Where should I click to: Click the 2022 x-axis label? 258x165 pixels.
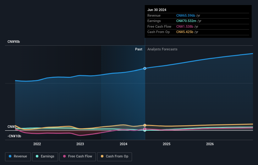tap(37, 144)
